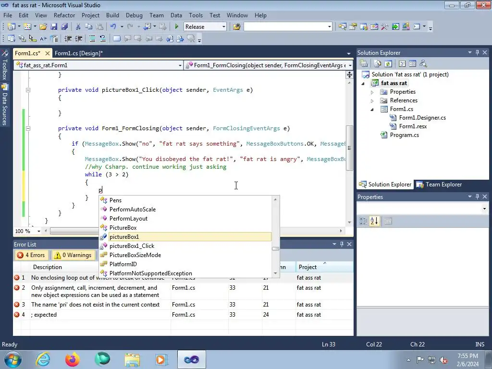Open the Refactor menu
This screenshot has width=492, height=369.
coord(64,15)
